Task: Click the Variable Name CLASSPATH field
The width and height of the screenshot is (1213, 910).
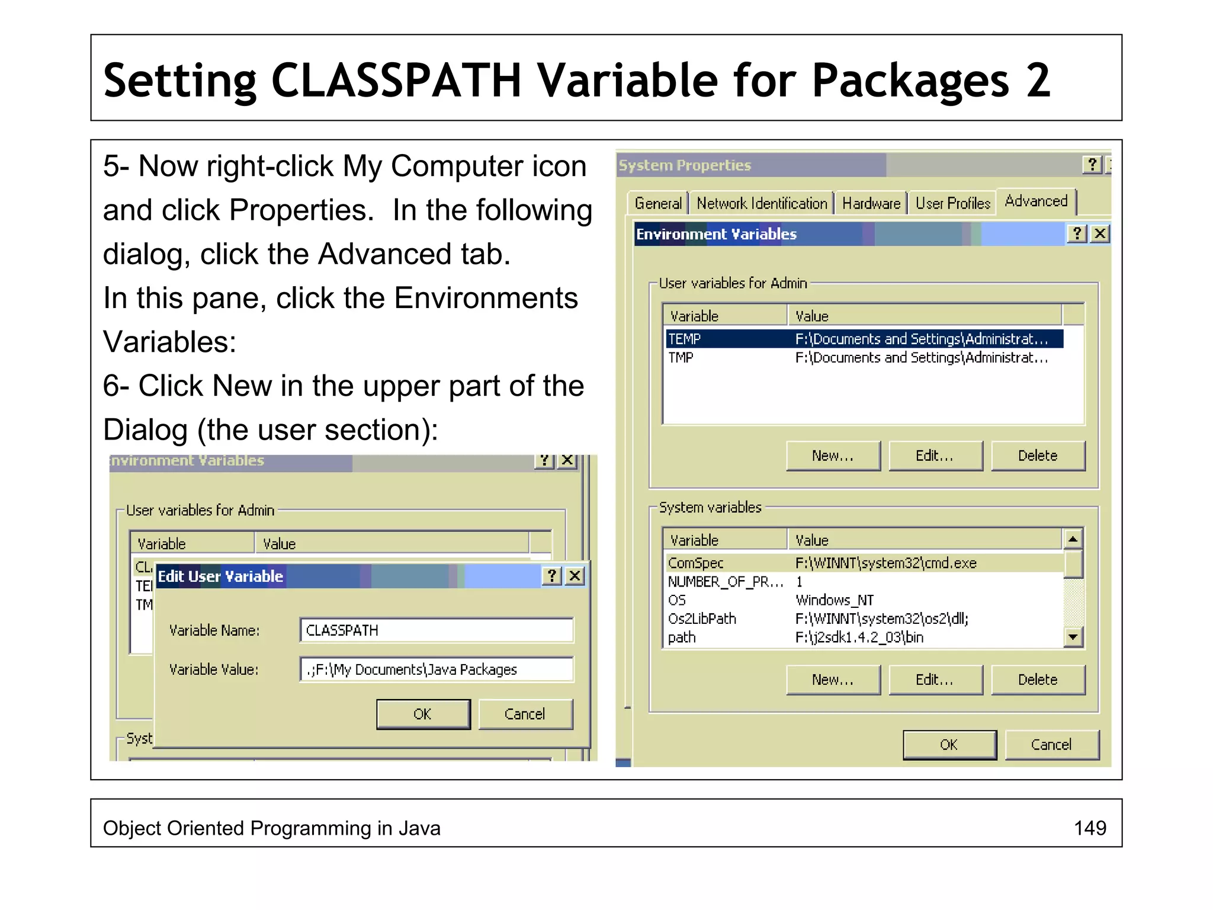Action: pyautogui.click(x=436, y=630)
